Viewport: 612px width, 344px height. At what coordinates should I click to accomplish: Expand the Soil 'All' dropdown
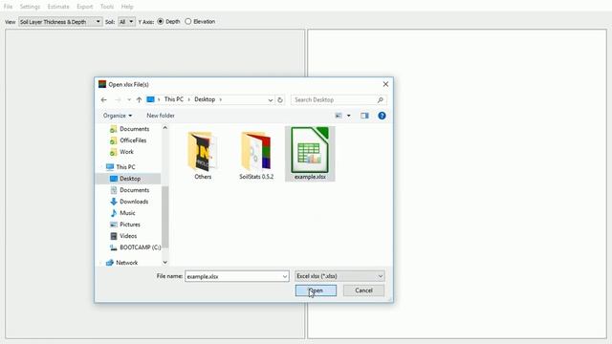tap(126, 22)
